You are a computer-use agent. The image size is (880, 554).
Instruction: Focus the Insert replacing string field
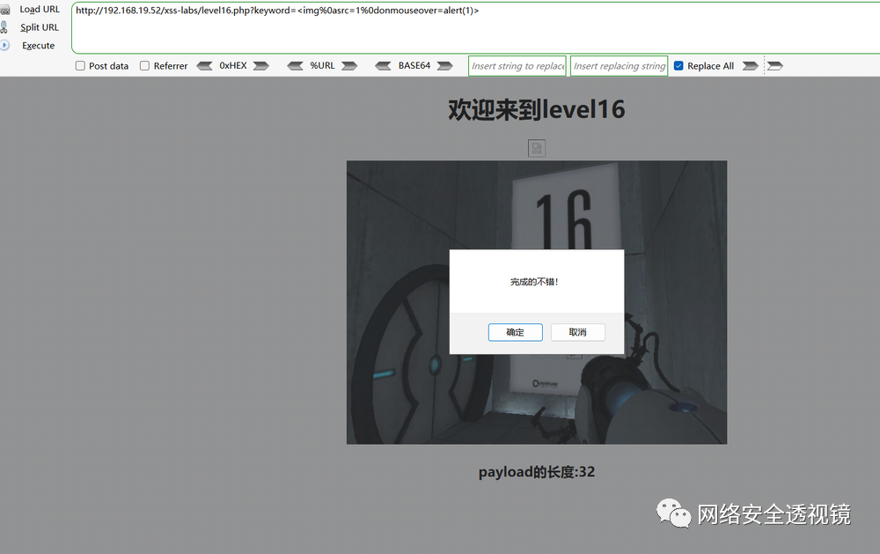point(619,66)
